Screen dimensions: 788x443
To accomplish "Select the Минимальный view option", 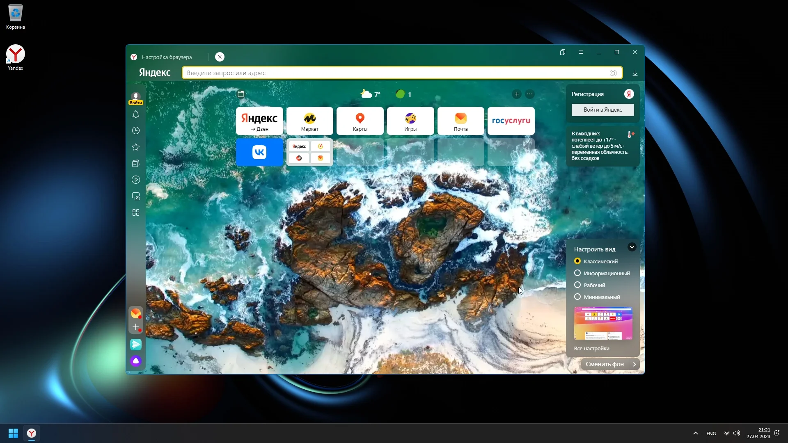I will pos(577,297).
